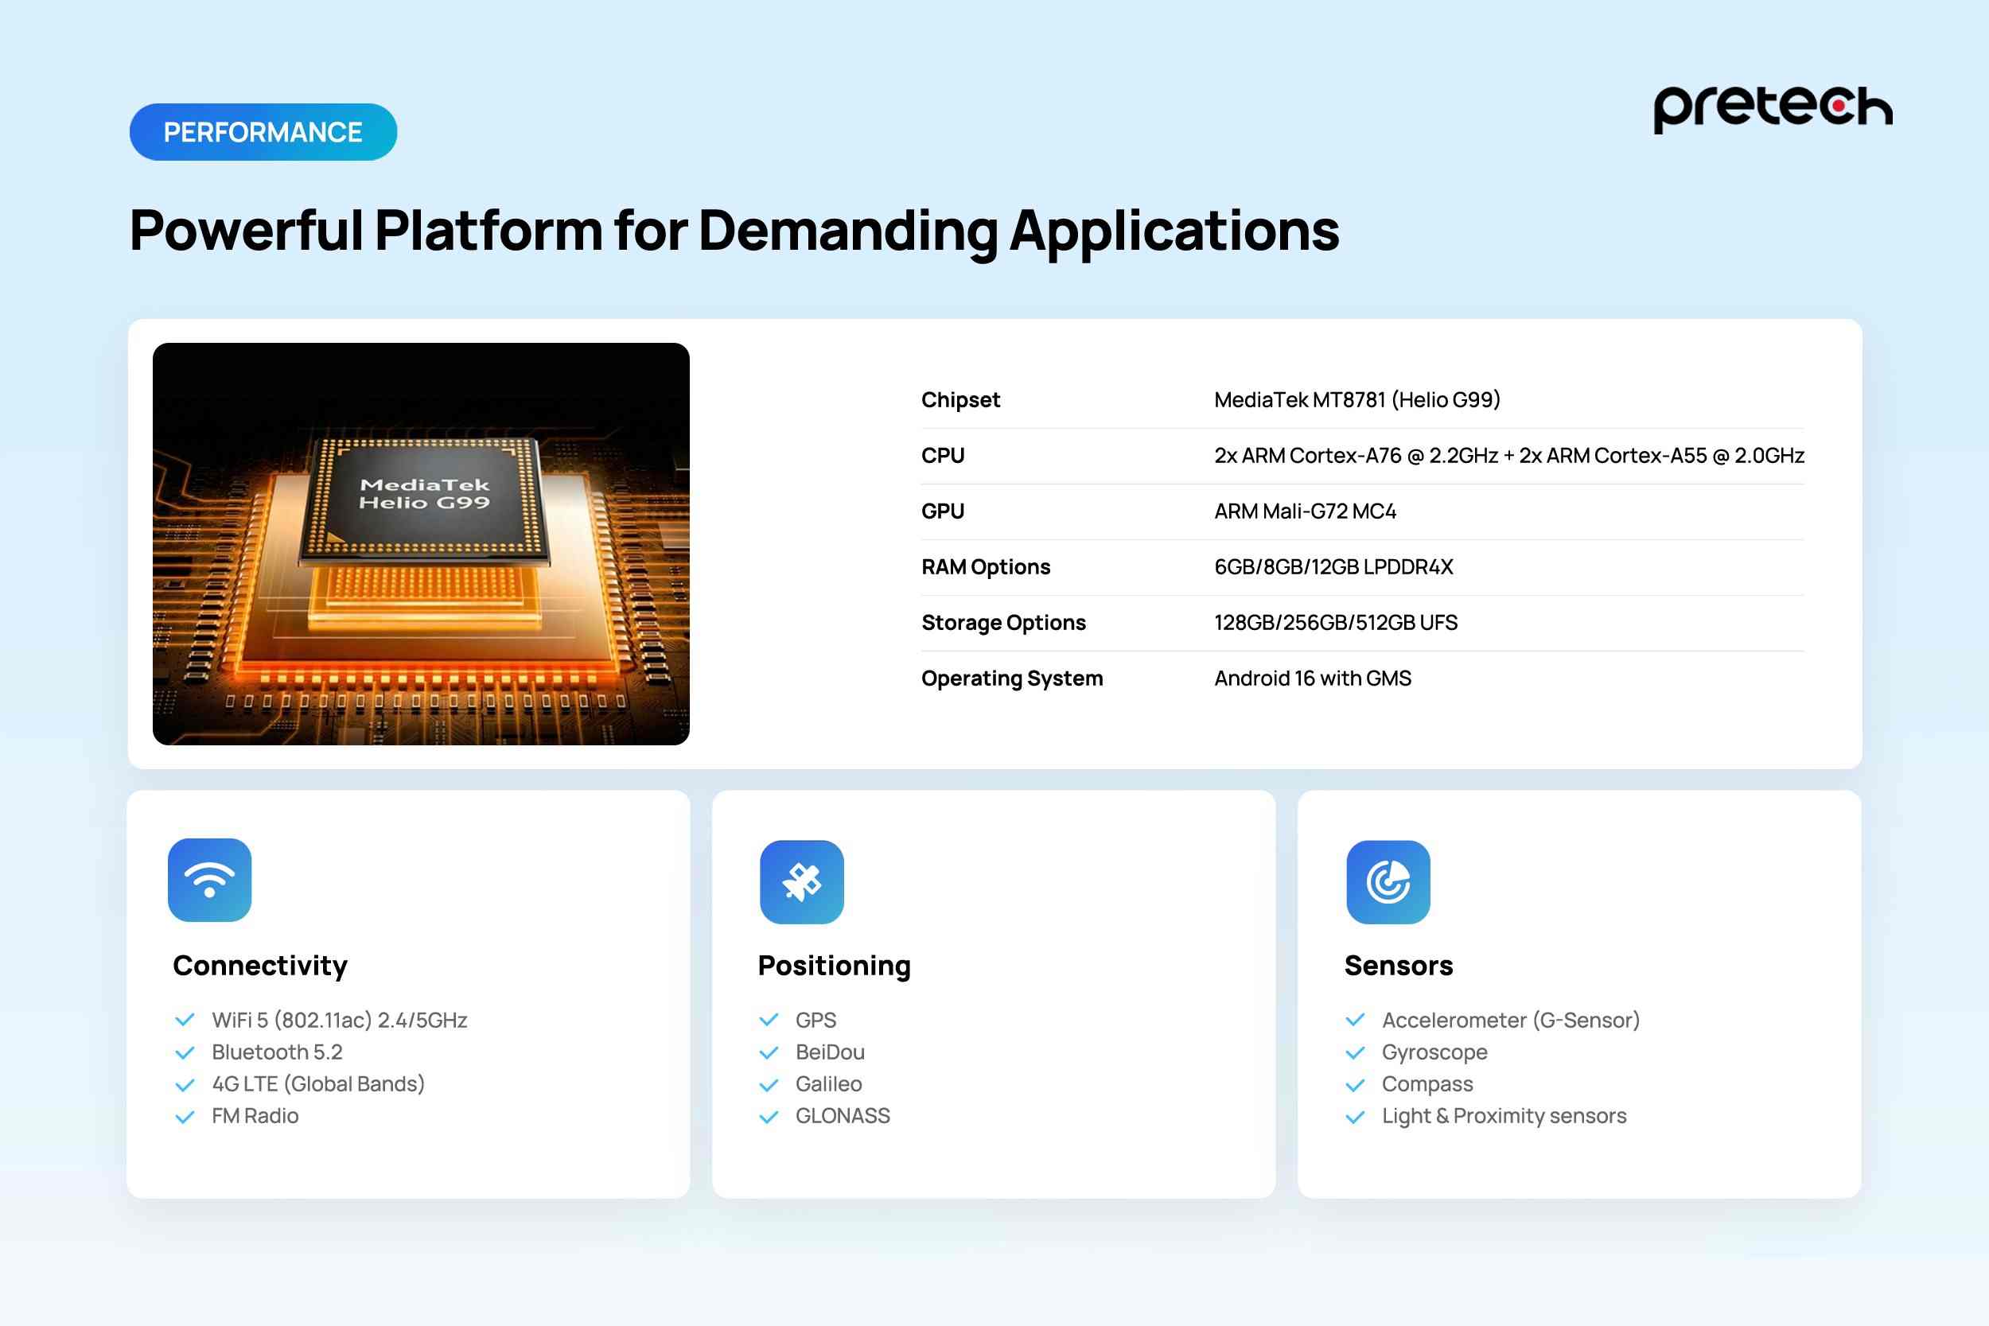1989x1326 pixels.
Task: Click the Connectivity card heading
Action: [259, 966]
